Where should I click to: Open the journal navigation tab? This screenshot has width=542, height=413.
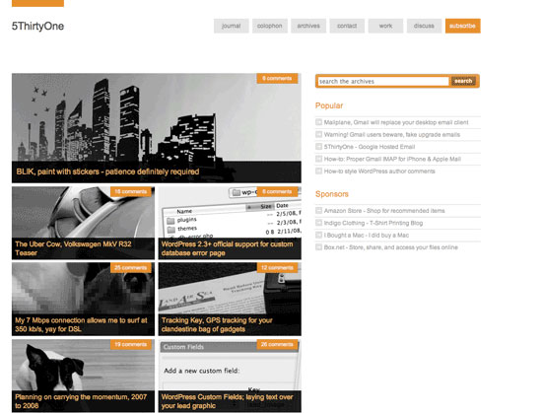coord(232,26)
